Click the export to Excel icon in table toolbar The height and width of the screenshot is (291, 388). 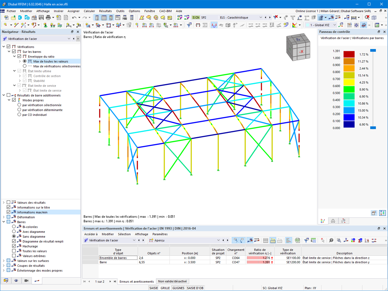pyautogui.click(x=297, y=240)
